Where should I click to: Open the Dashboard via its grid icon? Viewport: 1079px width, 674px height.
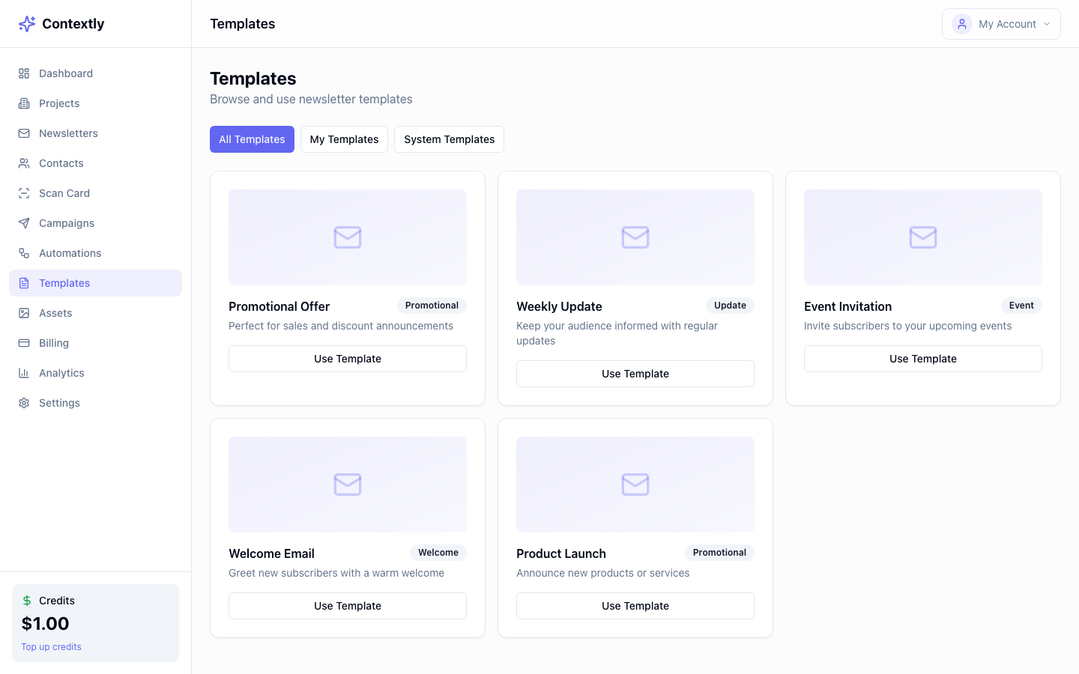tap(24, 73)
